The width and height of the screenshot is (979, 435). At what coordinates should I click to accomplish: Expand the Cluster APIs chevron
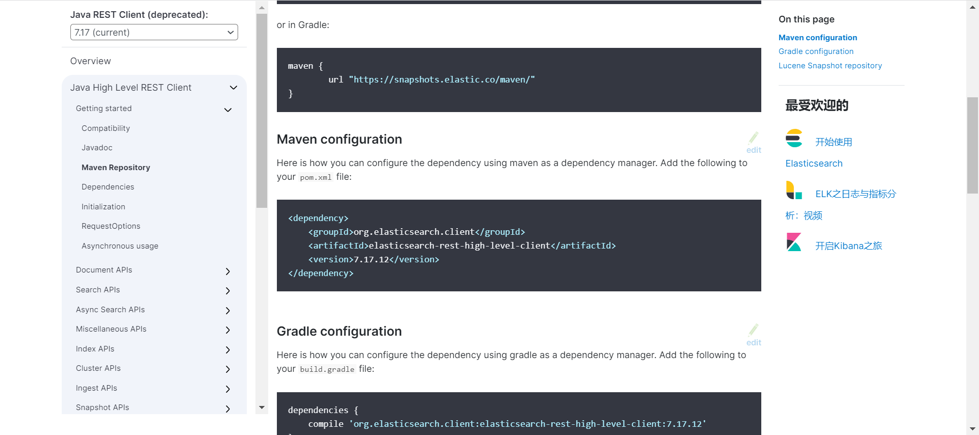click(228, 369)
